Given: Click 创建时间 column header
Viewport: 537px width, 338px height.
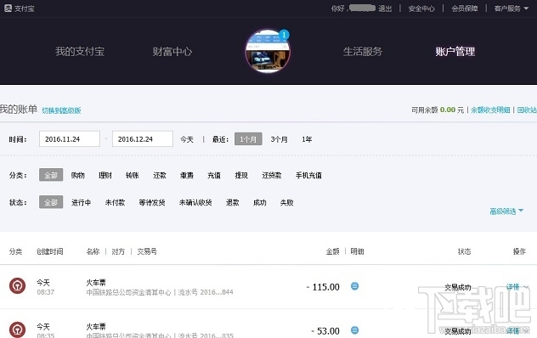Looking at the screenshot, I should pos(50,251).
